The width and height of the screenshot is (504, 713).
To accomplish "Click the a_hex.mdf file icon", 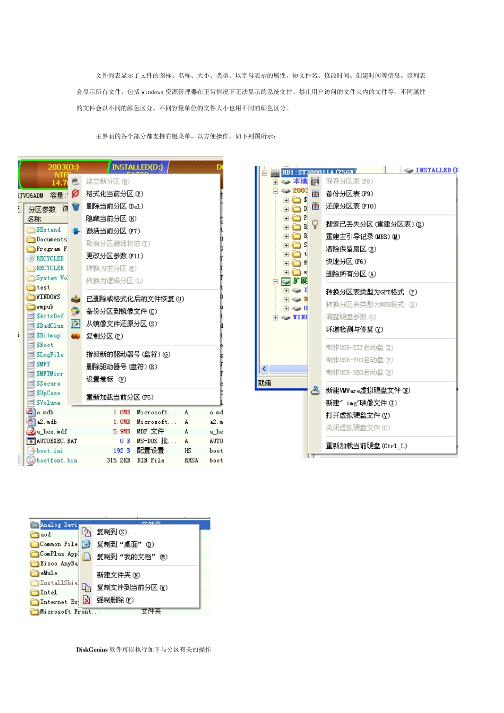I will (31, 431).
